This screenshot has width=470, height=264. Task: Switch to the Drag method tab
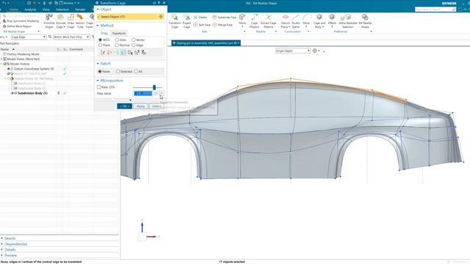[104, 33]
